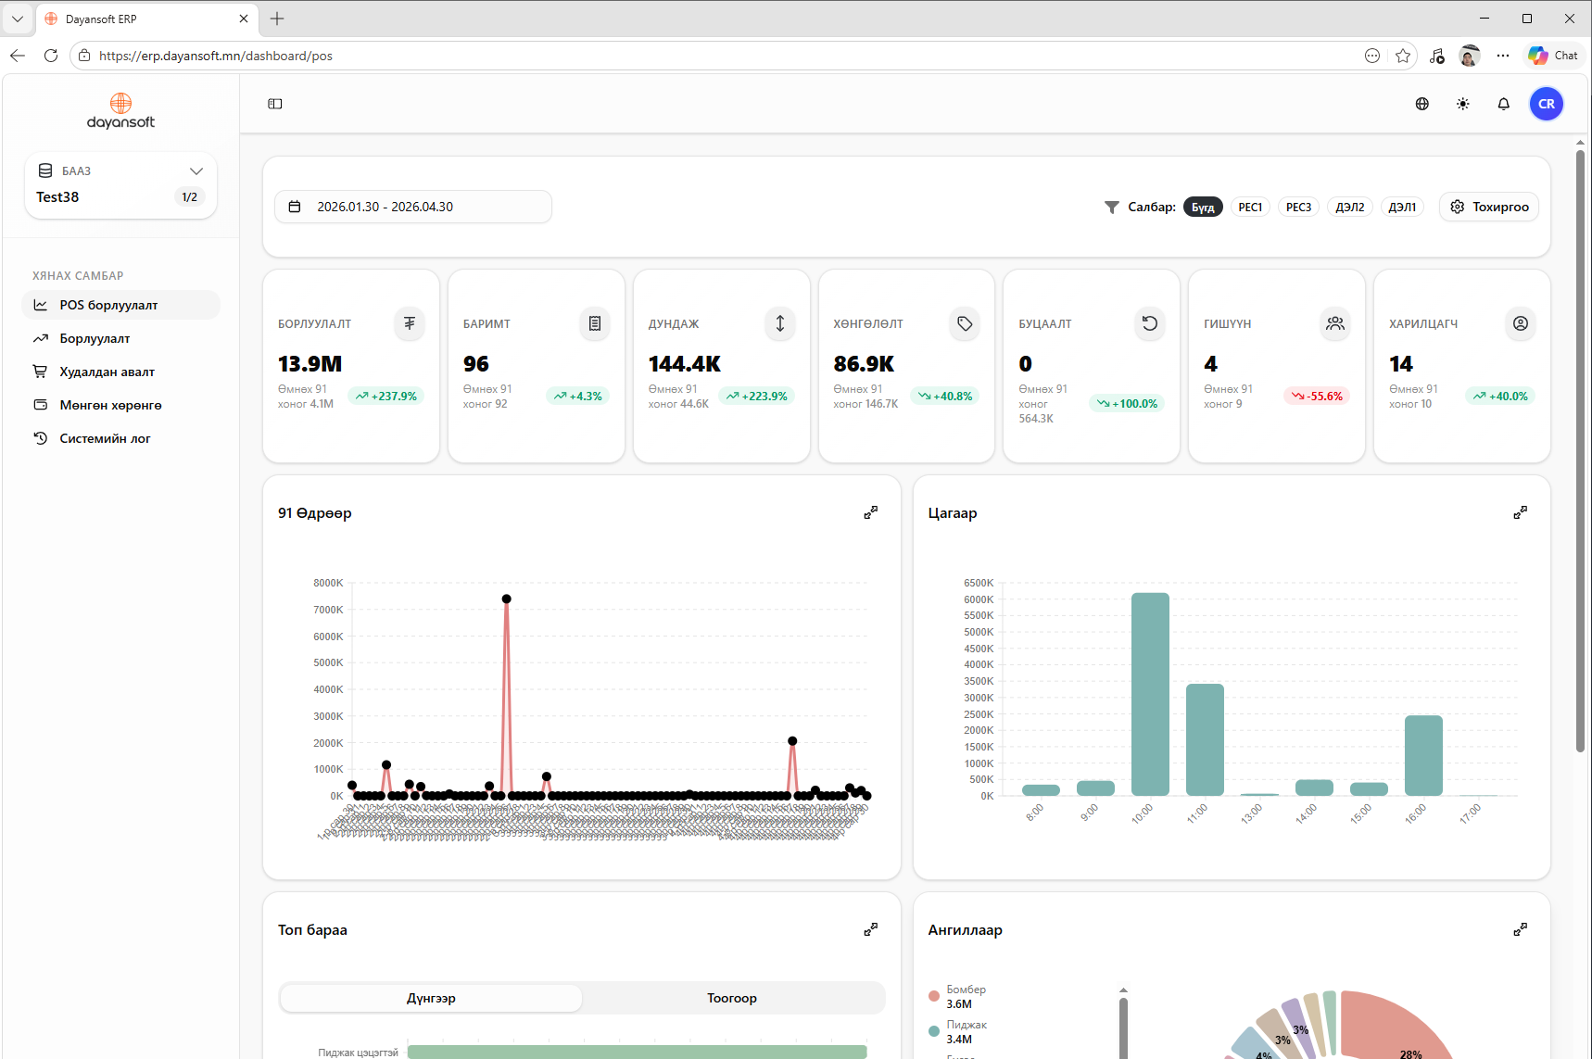Expand the БАА3 Test38 database selector
The height and width of the screenshot is (1059, 1592).
(x=120, y=185)
